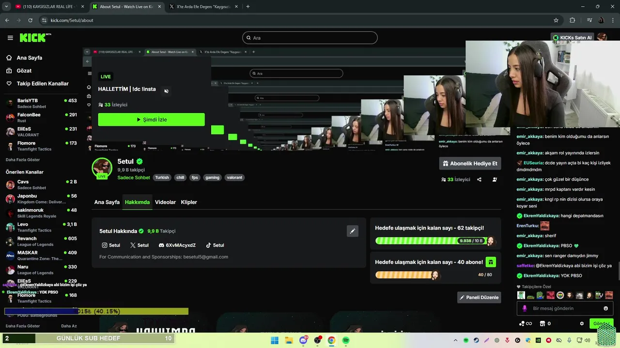The width and height of the screenshot is (620, 348).
Task: Open the user avatar menu
Action: click(602, 37)
